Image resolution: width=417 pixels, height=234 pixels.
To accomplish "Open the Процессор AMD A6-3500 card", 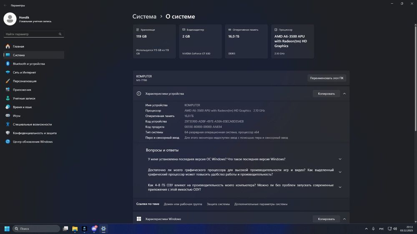I will click(293, 41).
